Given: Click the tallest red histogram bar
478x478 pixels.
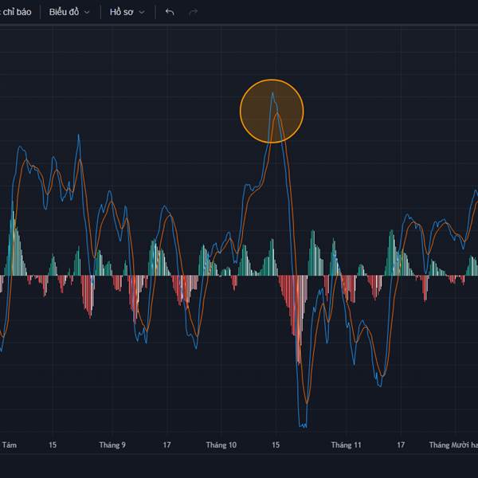Looking at the screenshot, I should [x=299, y=362].
